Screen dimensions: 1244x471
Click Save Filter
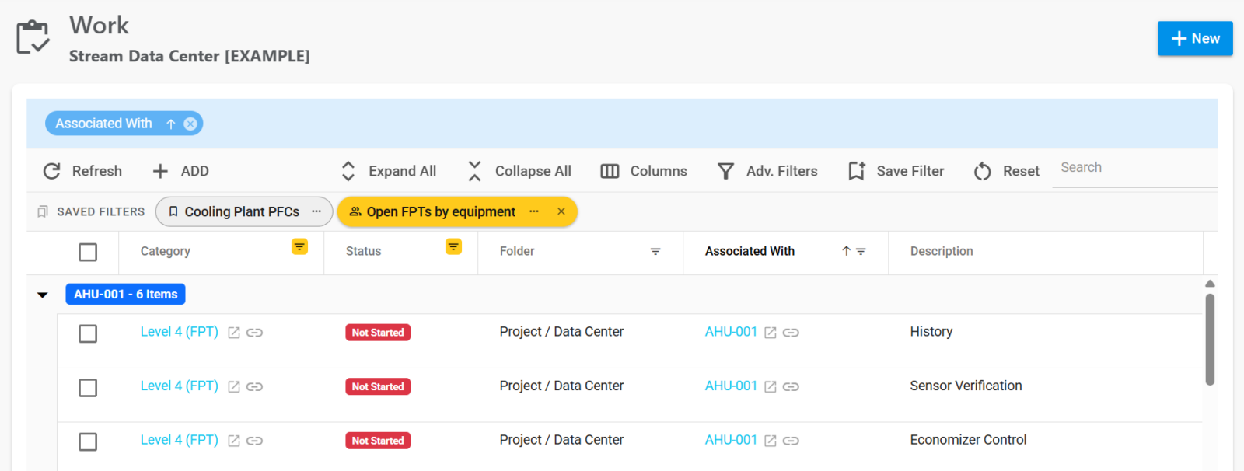896,171
